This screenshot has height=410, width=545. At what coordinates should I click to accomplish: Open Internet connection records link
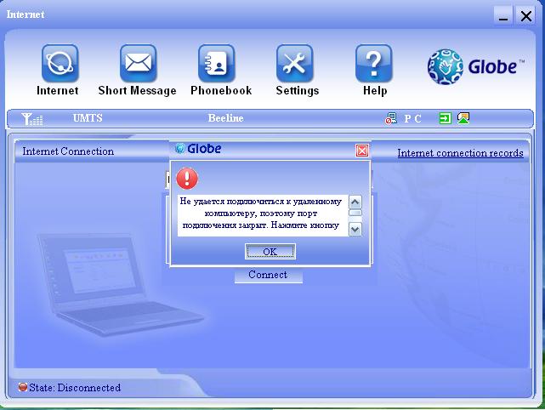(x=460, y=153)
